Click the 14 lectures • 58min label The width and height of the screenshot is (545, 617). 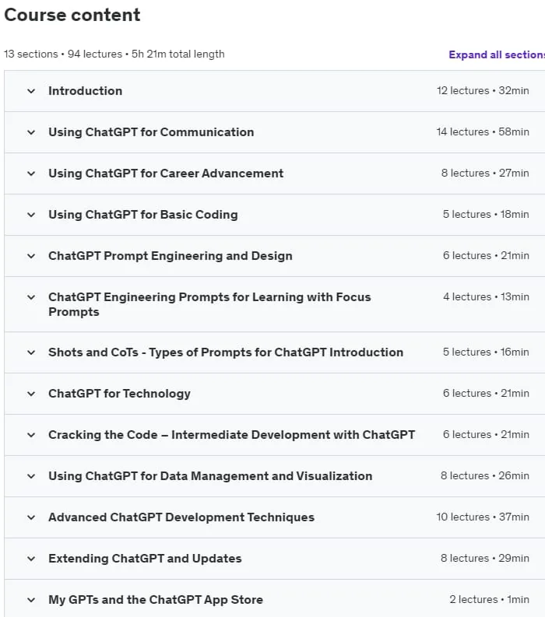[x=483, y=131]
